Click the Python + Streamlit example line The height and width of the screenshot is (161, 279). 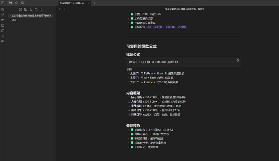(157, 73)
